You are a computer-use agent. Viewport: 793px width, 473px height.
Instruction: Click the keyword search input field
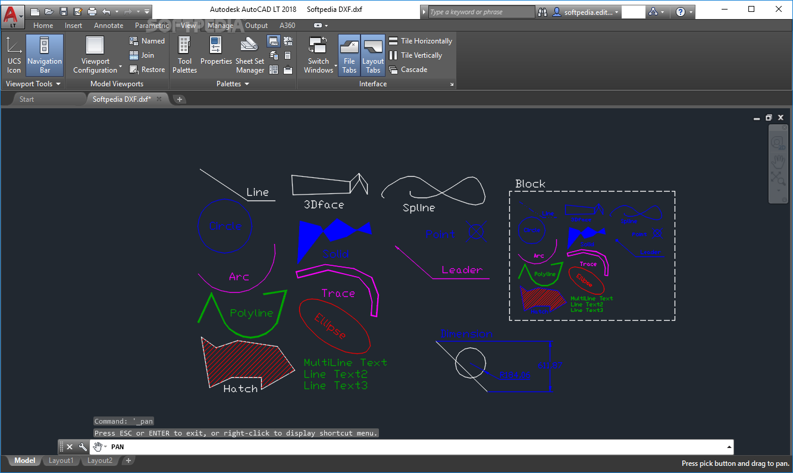point(481,12)
